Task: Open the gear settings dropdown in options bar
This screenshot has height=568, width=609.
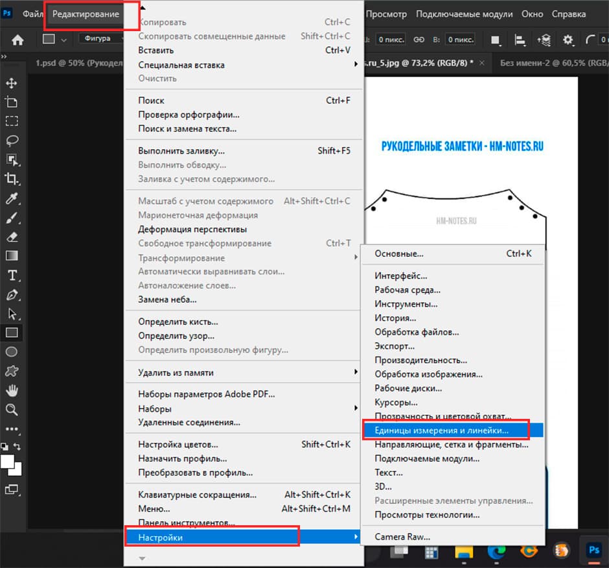Action: pos(568,40)
